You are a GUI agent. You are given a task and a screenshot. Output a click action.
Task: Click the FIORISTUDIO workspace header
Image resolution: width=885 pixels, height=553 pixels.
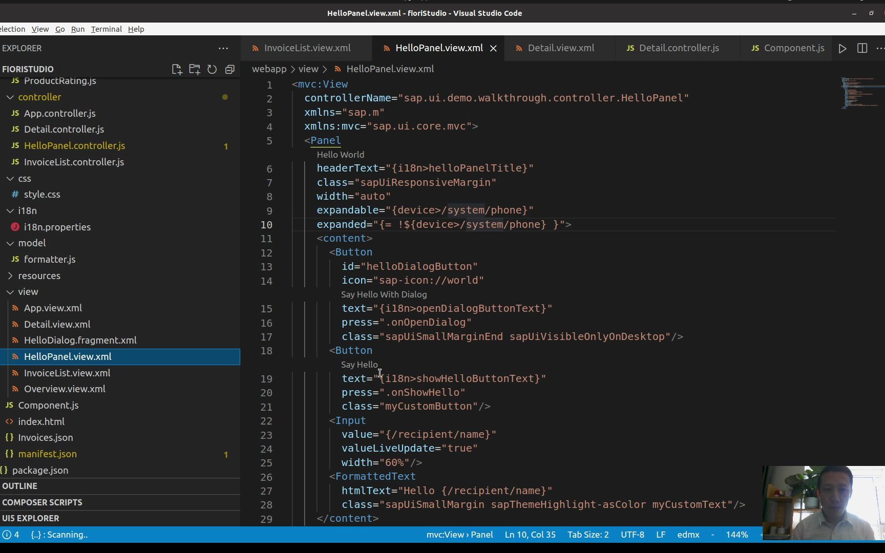28,69
